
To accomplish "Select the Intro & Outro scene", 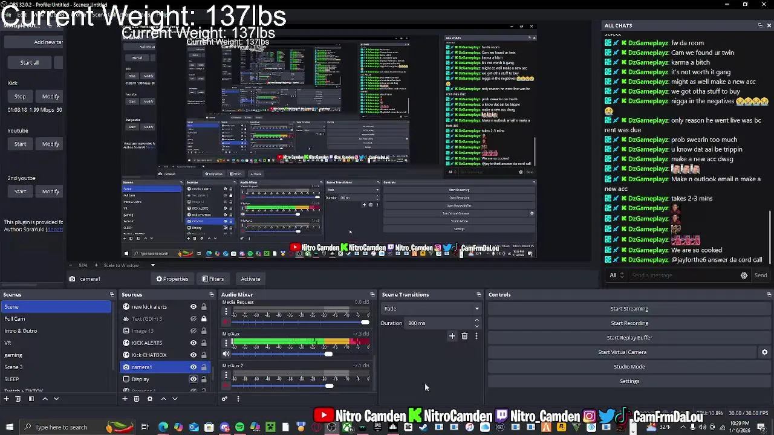I will [x=56, y=331].
